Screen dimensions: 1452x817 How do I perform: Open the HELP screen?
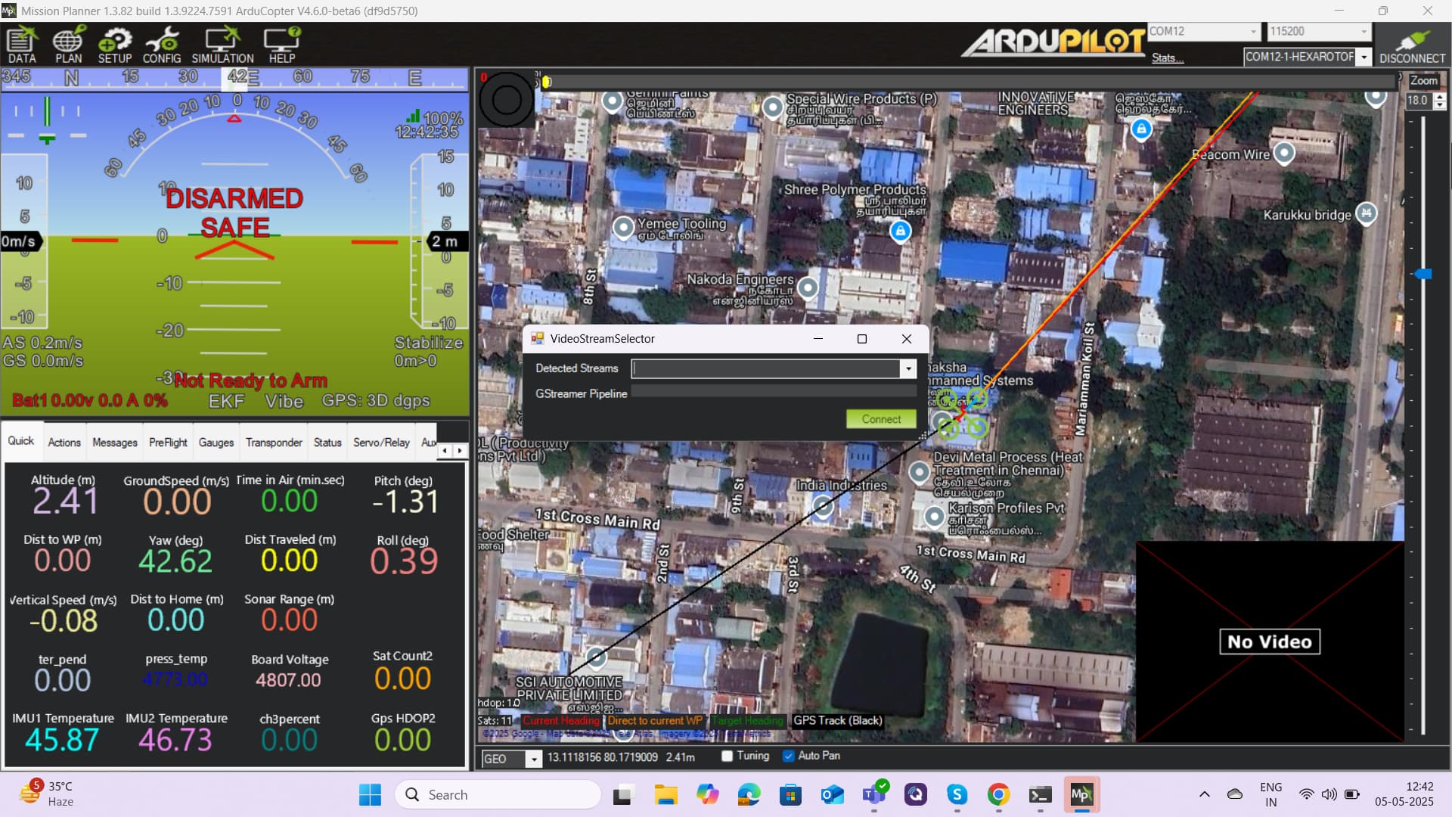click(282, 45)
